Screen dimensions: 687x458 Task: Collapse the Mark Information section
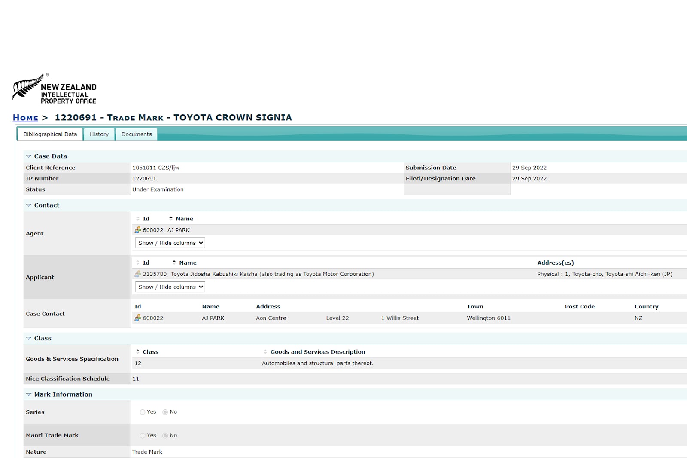[29, 394]
